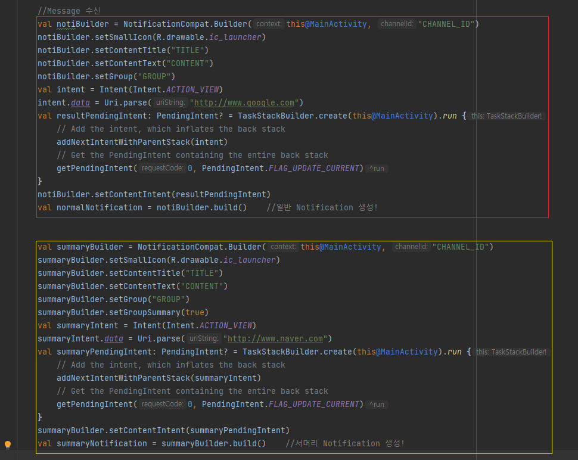This screenshot has height=460, width=578.
Task: Click the "//Message 수신" comment
Action: point(69,11)
